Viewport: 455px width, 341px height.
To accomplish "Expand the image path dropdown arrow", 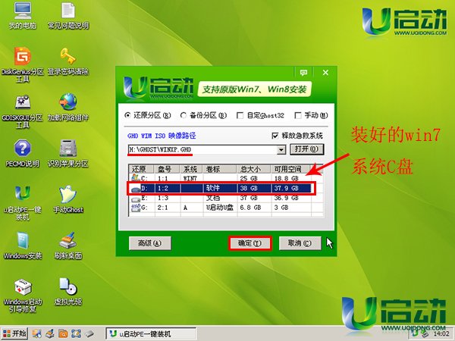I will click(x=282, y=149).
